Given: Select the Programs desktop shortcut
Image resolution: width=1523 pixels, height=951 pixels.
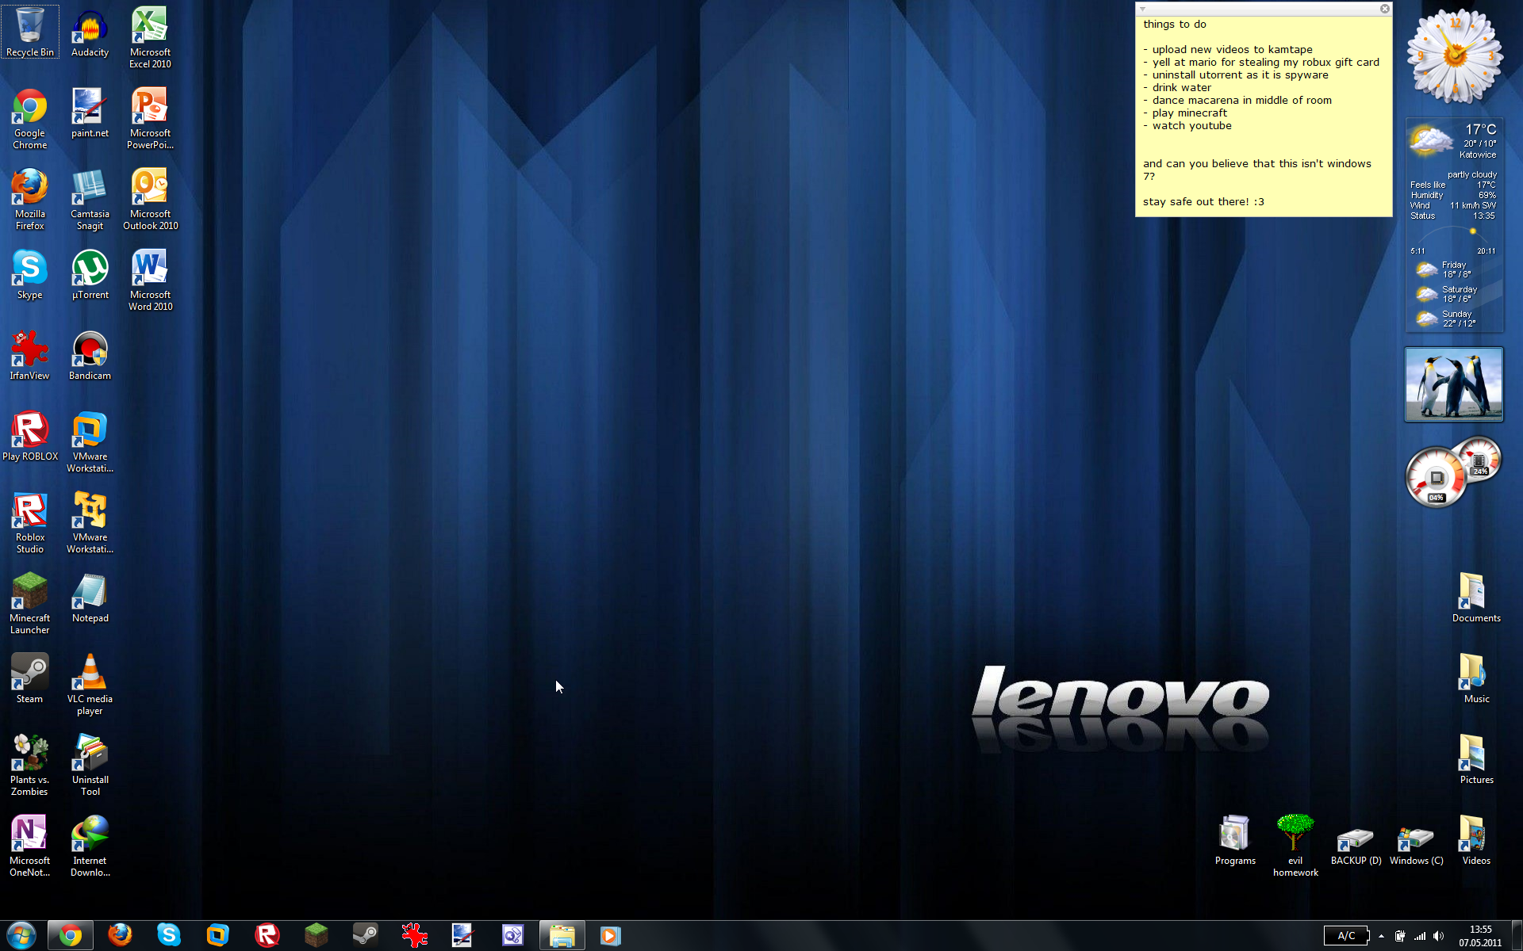Looking at the screenshot, I should click(x=1235, y=840).
